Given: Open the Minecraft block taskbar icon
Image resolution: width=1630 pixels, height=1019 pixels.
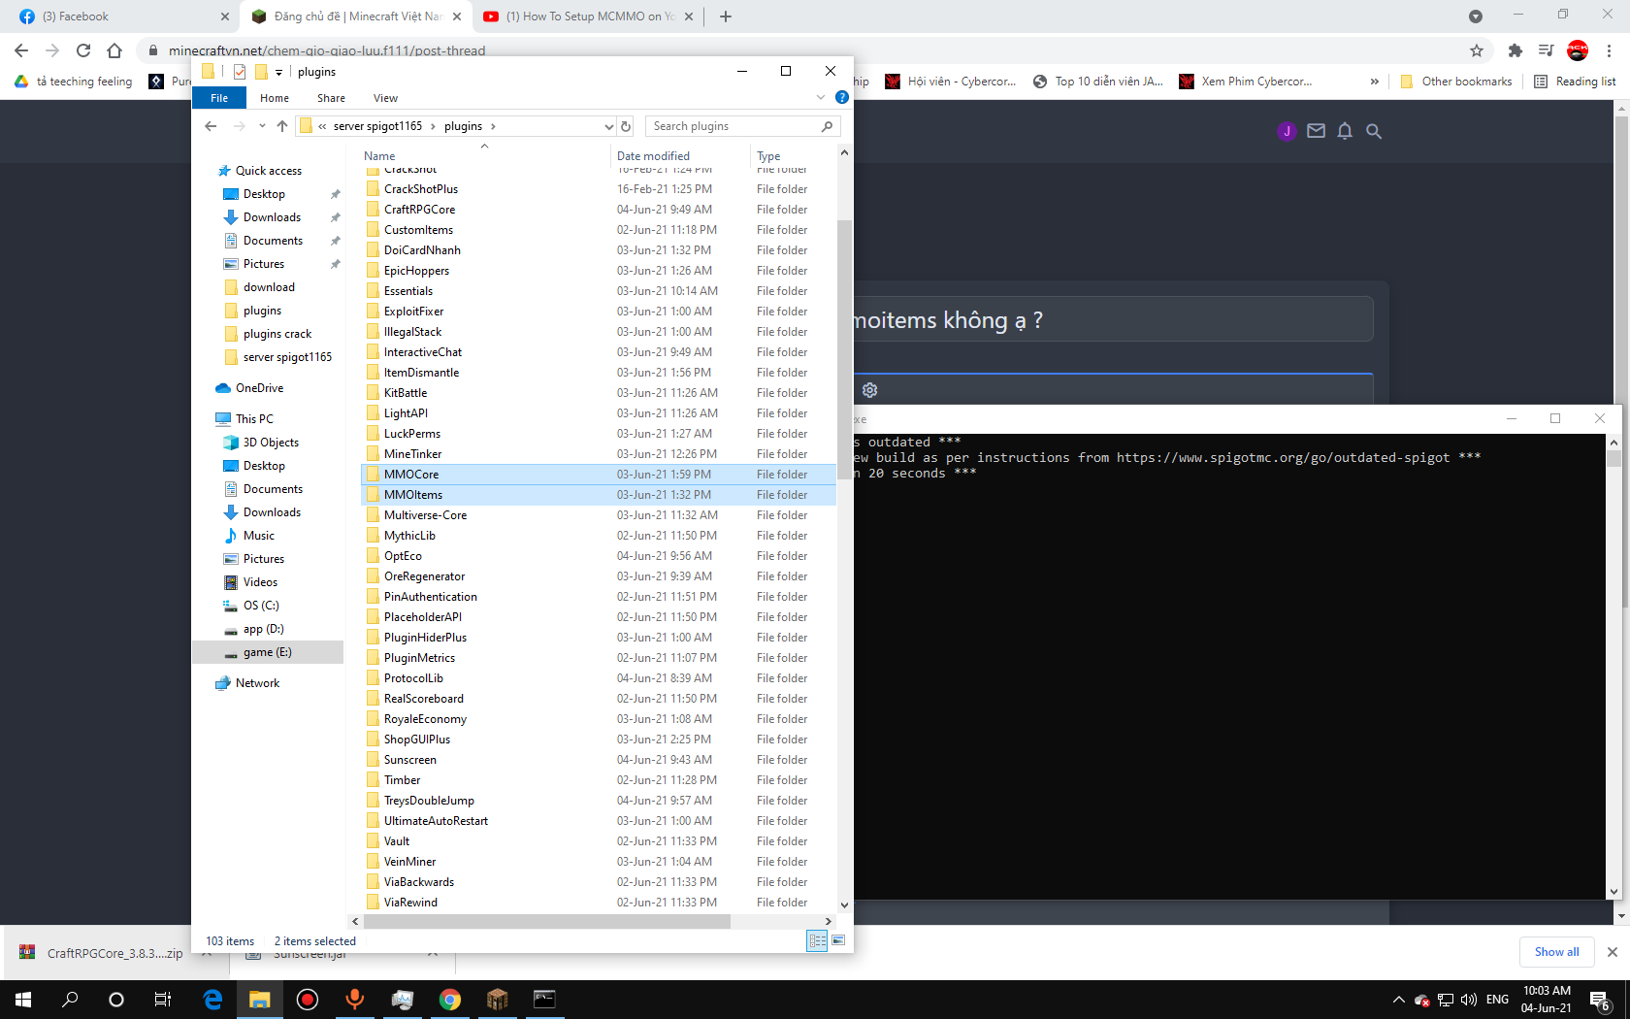Looking at the screenshot, I should 498,1000.
